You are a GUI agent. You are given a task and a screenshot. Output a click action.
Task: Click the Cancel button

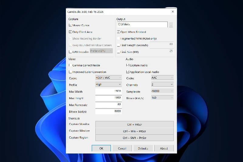pyautogui.click(x=122, y=148)
